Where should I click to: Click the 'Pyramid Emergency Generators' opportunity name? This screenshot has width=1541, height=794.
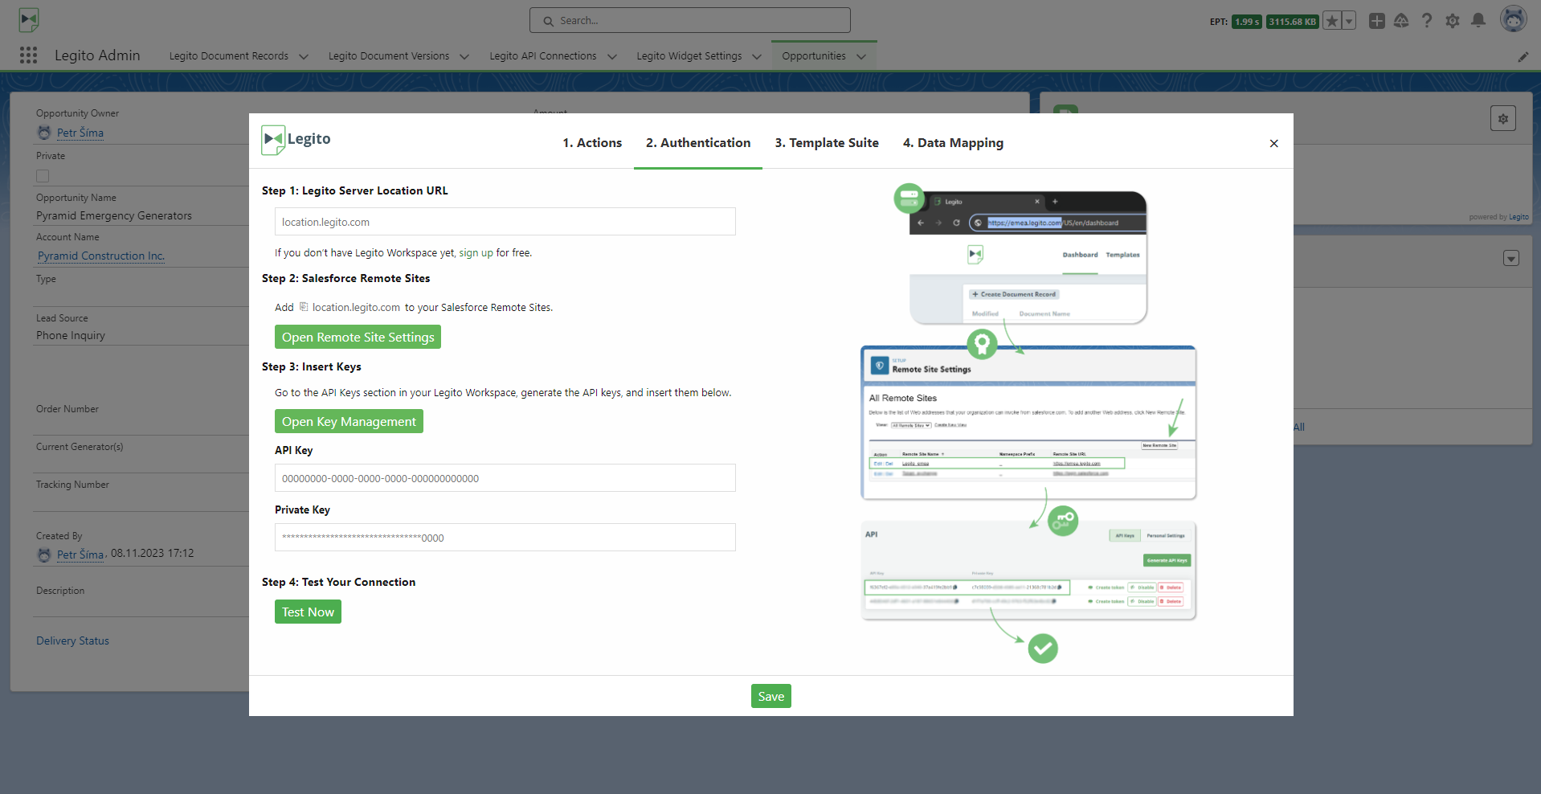coord(114,215)
